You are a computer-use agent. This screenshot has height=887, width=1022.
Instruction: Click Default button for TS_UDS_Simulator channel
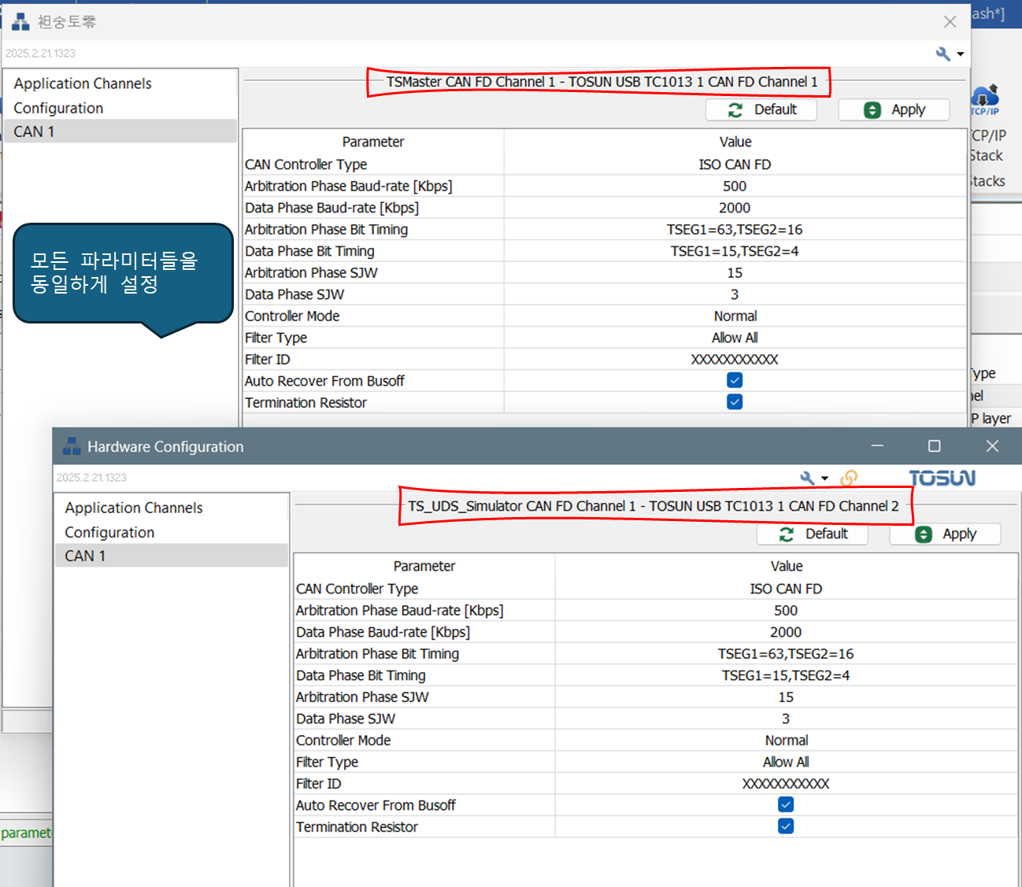[813, 534]
